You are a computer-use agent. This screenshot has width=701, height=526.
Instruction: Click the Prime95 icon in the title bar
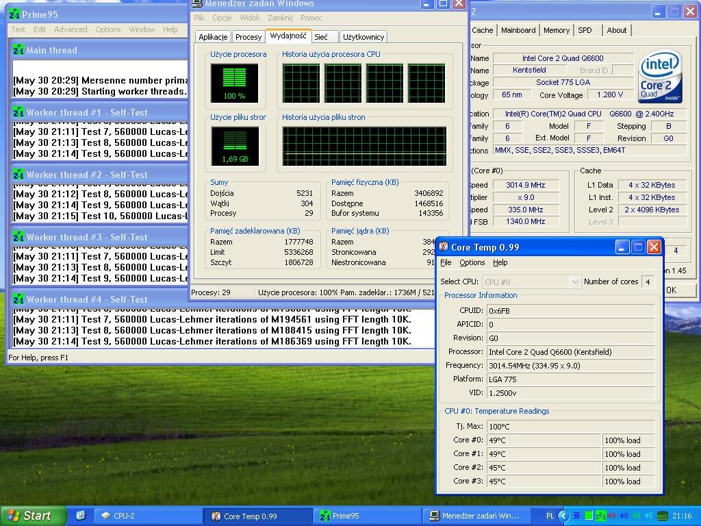14,14
